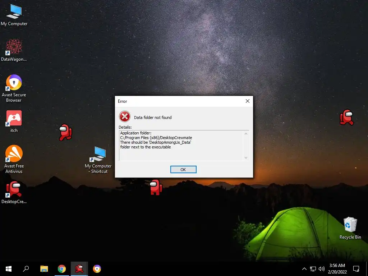Click the Details scrollbar down arrow
Screen dimensions: 368x276
click(x=246, y=157)
